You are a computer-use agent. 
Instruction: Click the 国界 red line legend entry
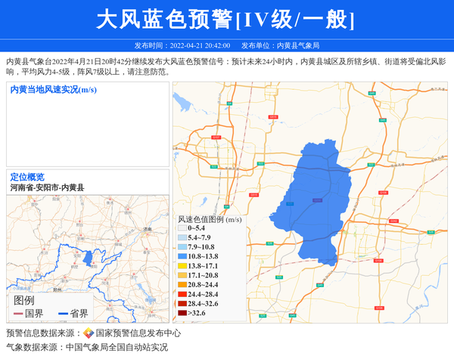[29, 314]
